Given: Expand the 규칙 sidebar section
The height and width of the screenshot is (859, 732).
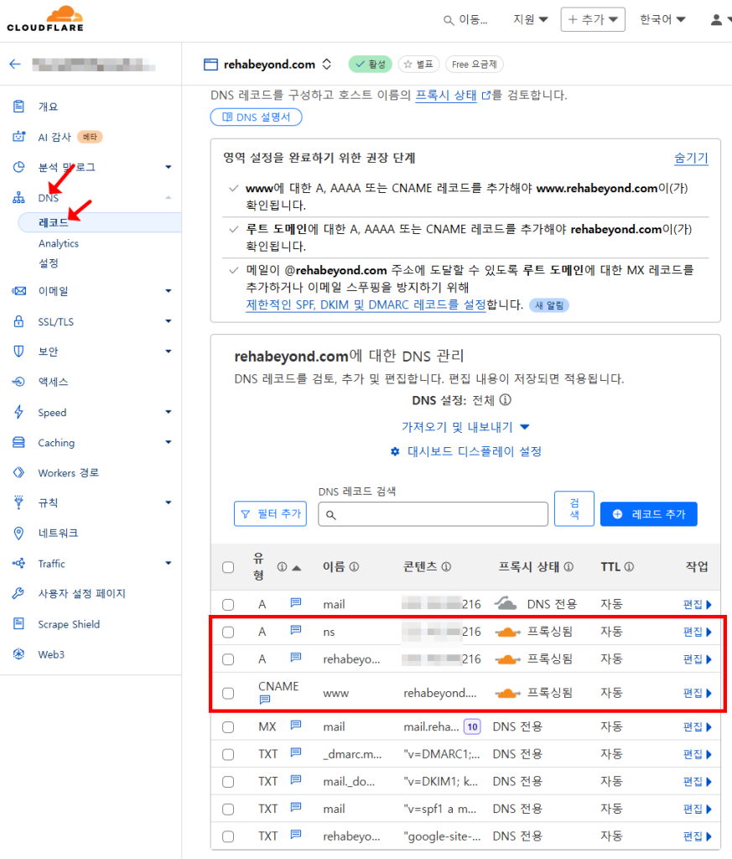Looking at the screenshot, I should (x=168, y=502).
